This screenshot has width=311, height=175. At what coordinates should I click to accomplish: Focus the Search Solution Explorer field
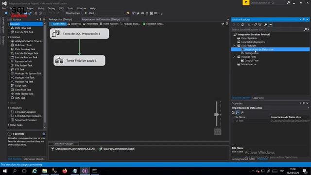click(267, 29)
